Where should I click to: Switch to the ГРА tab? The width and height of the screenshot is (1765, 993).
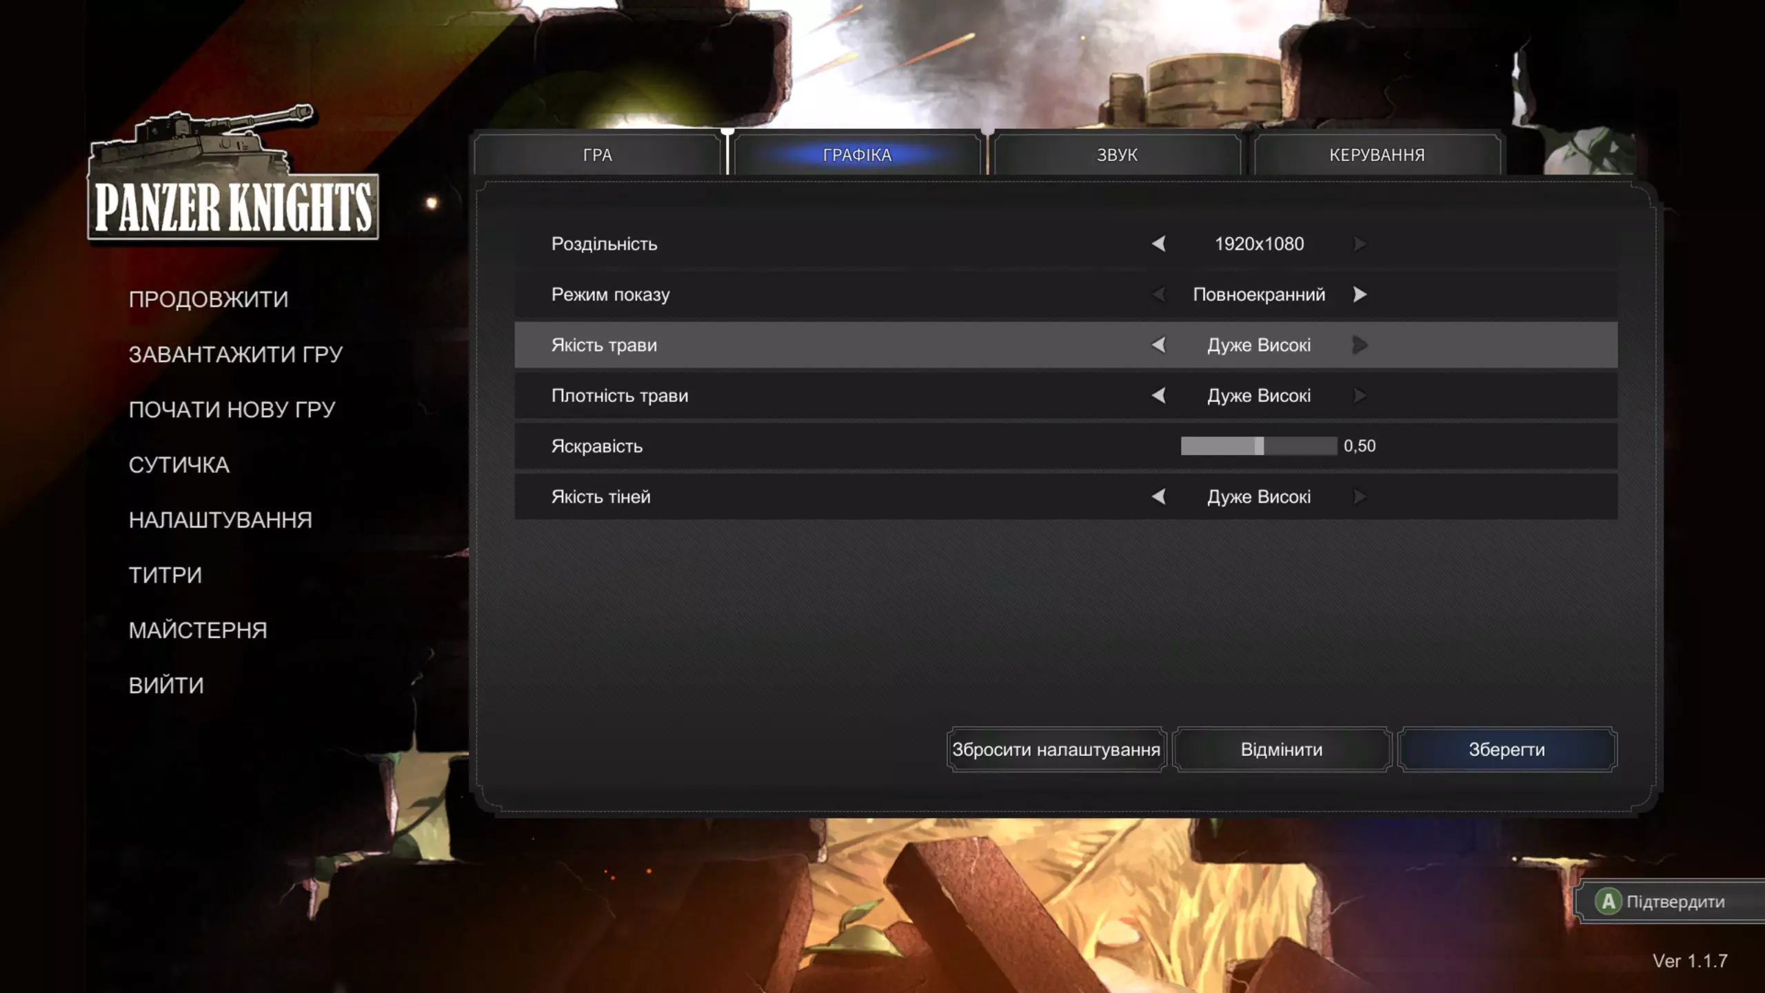[x=597, y=155]
